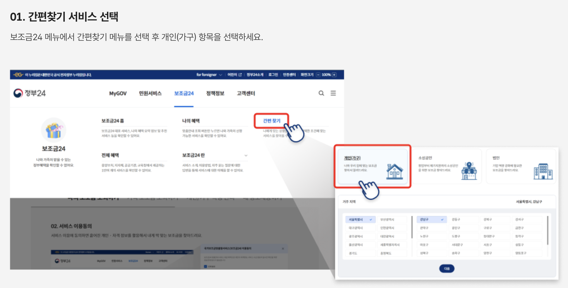
Task: Choose the 소상공인 card
Action: point(447,166)
